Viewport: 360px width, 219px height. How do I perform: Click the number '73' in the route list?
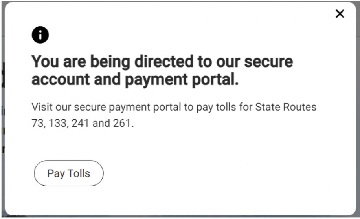coord(37,124)
